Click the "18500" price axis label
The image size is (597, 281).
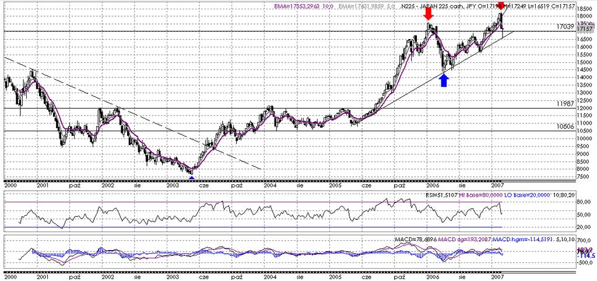click(585, 9)
